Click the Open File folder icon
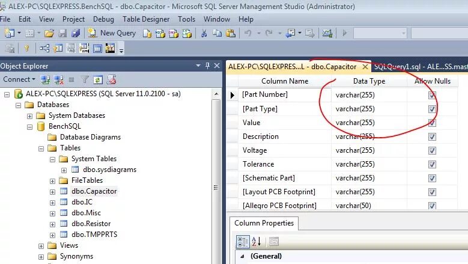Viewport: 468px width, 264px height. click(49, 33)
